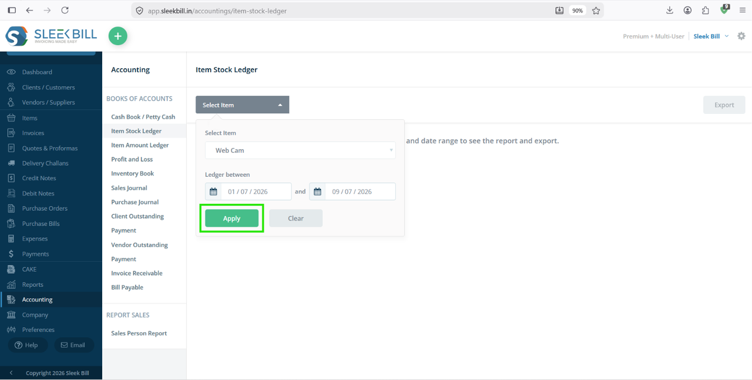Open Sales Person Report
752x380 pixels.
tap(139, 333)
